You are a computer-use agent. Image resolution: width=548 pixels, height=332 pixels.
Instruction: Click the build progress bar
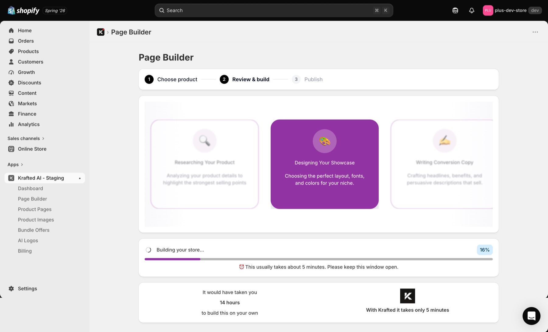point(318,259)
